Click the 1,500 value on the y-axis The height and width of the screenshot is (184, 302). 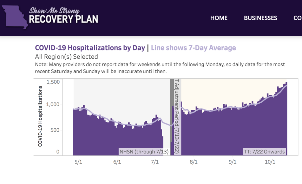(x=53, y=82)
